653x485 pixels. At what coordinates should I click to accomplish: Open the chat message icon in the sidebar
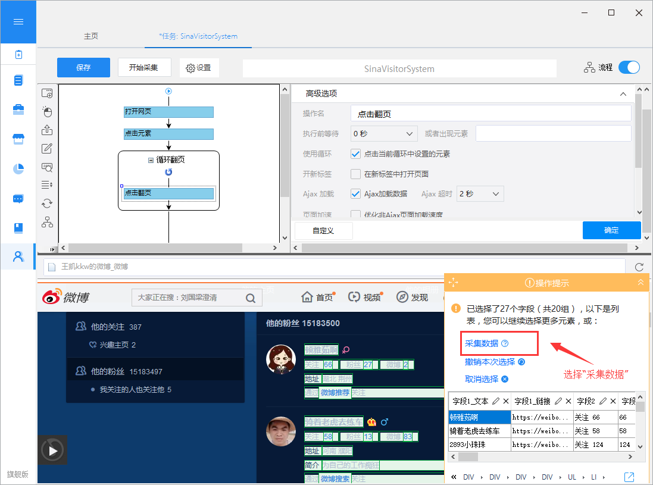pyautogui.click(x=18, y=199)
